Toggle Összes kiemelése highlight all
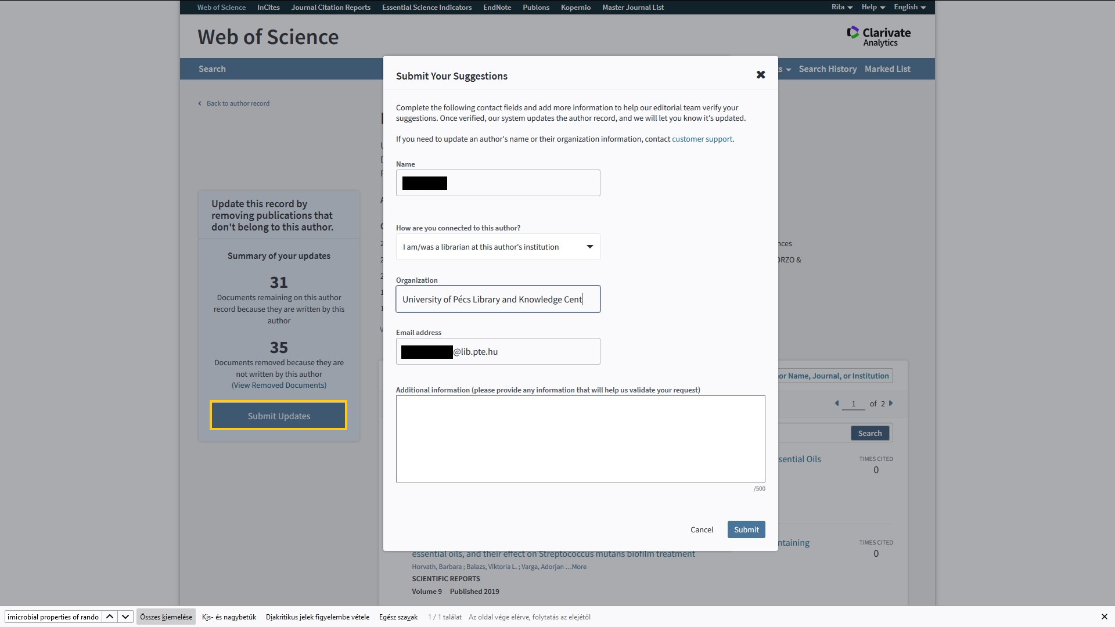This screenshot has height=627, width=1115. pyautogui.click(x=166, y=617)
